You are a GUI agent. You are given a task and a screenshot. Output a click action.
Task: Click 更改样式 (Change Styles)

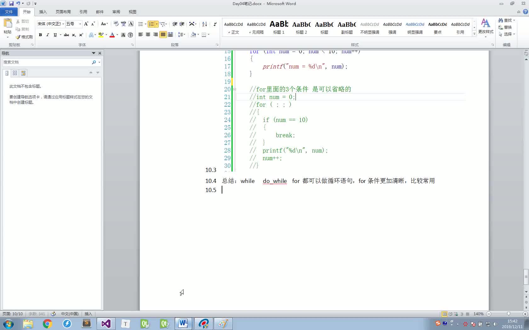coord(486,28)
